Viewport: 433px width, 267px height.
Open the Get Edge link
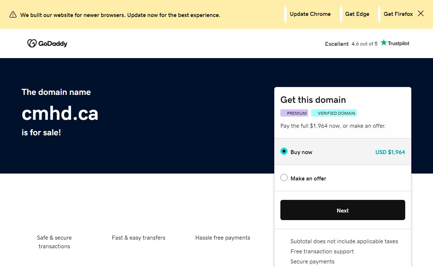(357, 14)
